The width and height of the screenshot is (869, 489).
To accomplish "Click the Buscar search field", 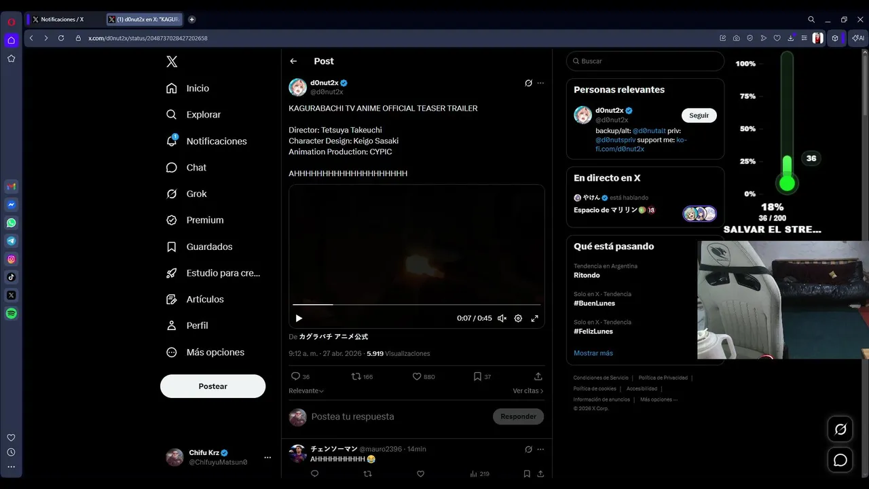I will point(645,61).
